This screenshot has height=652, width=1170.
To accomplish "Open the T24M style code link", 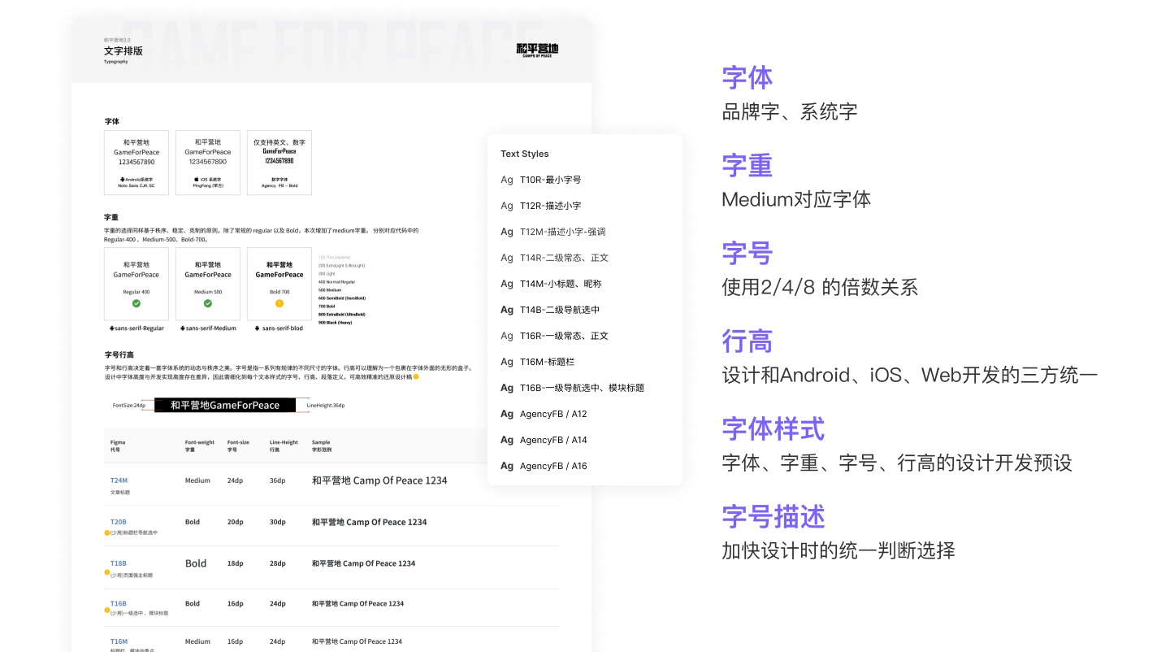I will pyautogui.click(x=119, y=480).
